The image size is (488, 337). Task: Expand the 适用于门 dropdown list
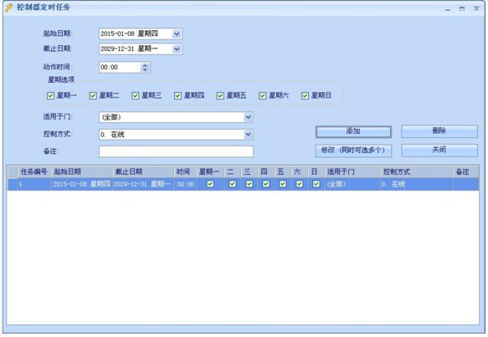tap(248, 117)
